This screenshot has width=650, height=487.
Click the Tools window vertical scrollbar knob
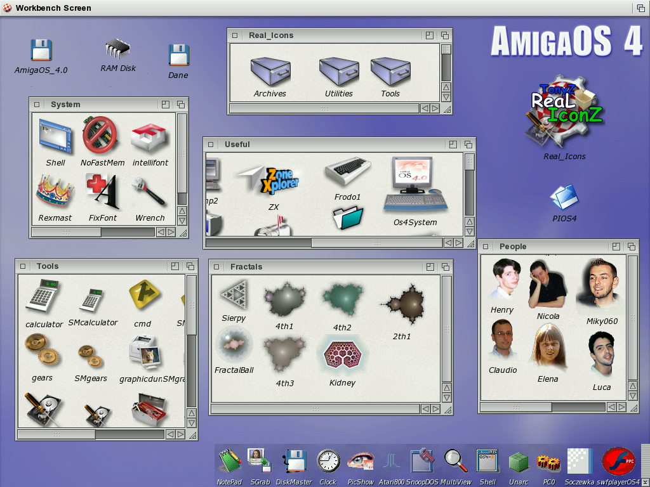tap(192, 305)
